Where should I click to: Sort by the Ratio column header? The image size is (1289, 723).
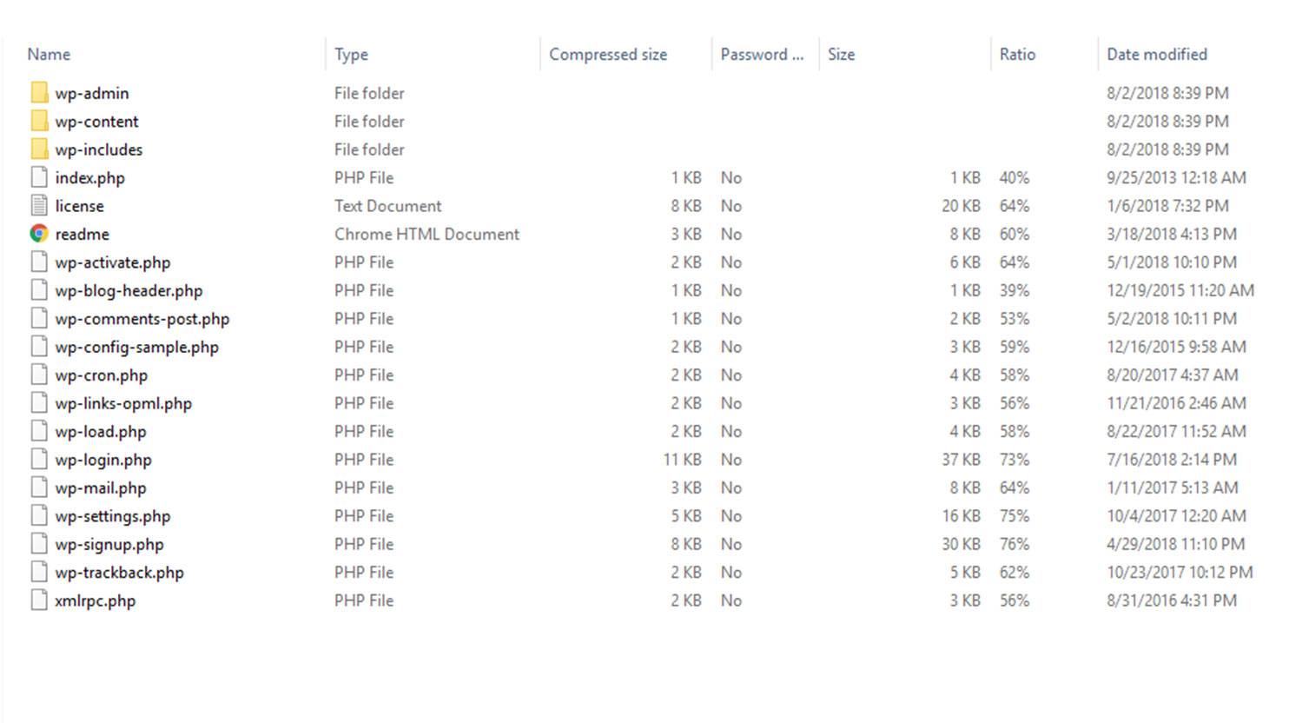[x=1017, y=54]
